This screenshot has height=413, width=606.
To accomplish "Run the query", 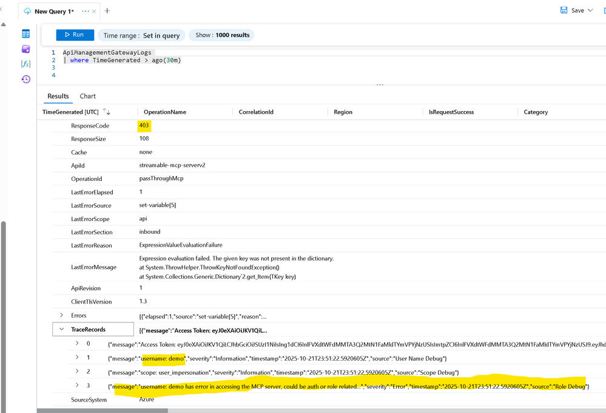I will 75,35.
